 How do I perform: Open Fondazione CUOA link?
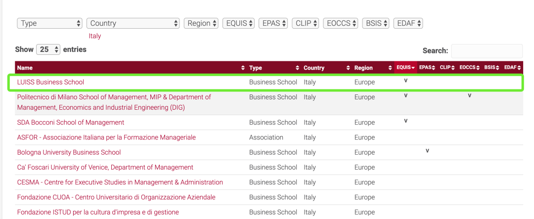(116, 197)
